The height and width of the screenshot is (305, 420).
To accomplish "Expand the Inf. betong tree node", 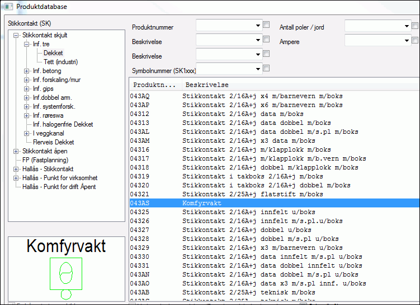I will coord(27,71).
